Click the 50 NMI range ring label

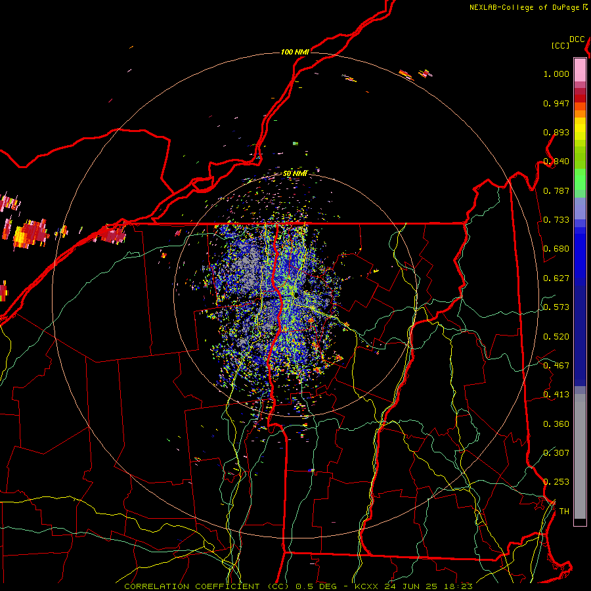tap(295, 174)
